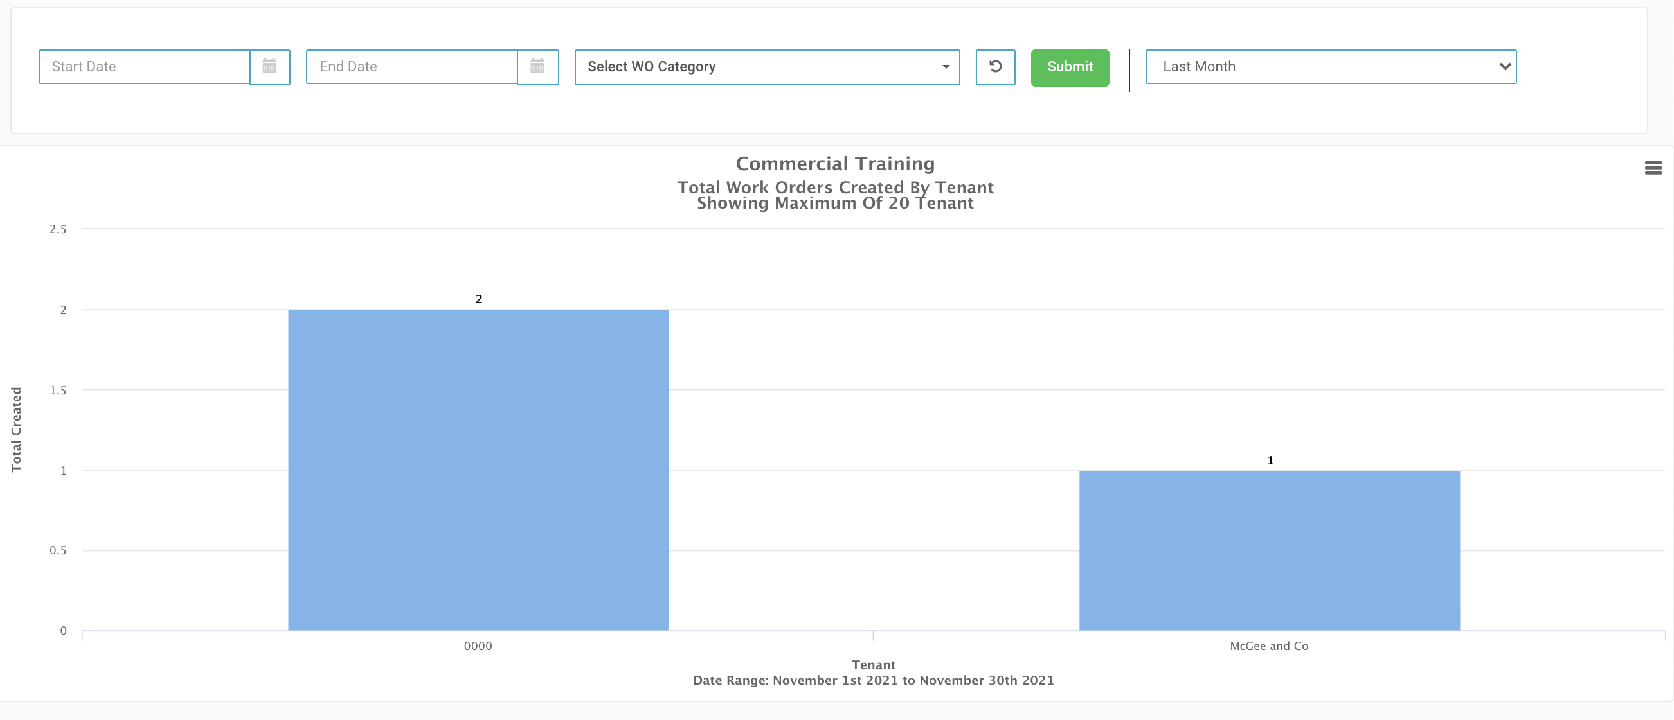Click the McGee and Co bar
Viewport: 1674px width, 720px height.
pyautogui.click(x=1269, y=550)
